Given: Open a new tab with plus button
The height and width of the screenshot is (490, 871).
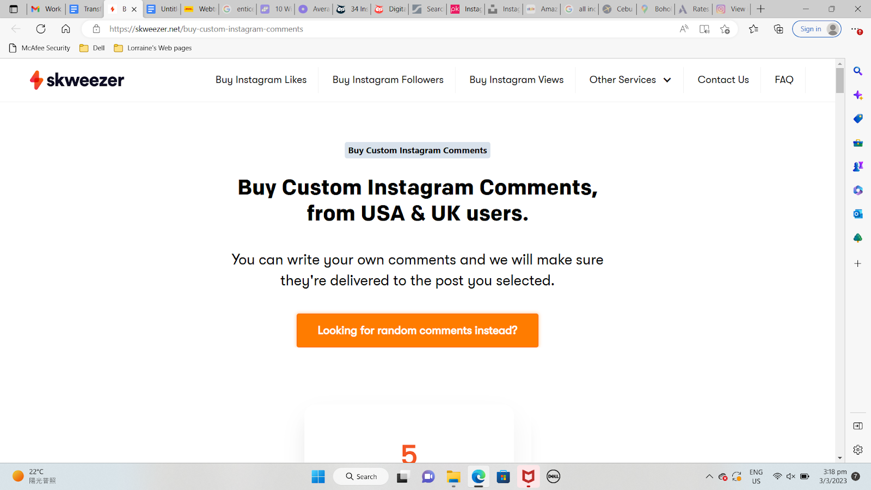Looking at the screenshot, I should click(x=760, y=9).
